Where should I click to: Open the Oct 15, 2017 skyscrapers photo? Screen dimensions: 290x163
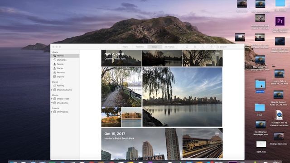[141, 144]
